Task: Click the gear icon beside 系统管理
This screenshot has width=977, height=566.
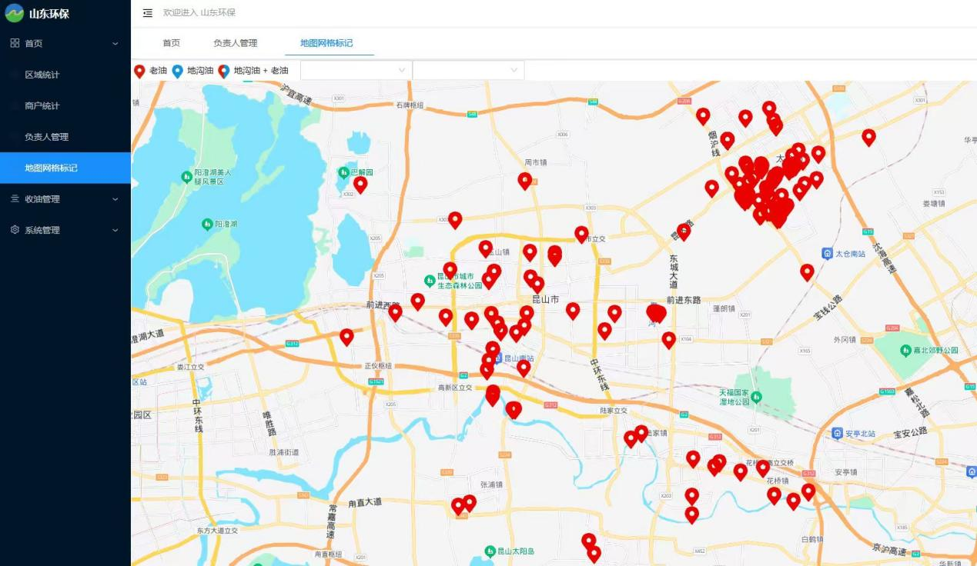Action: (x=15, y=230)
